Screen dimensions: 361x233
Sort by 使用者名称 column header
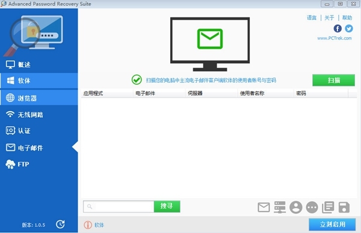265,93
